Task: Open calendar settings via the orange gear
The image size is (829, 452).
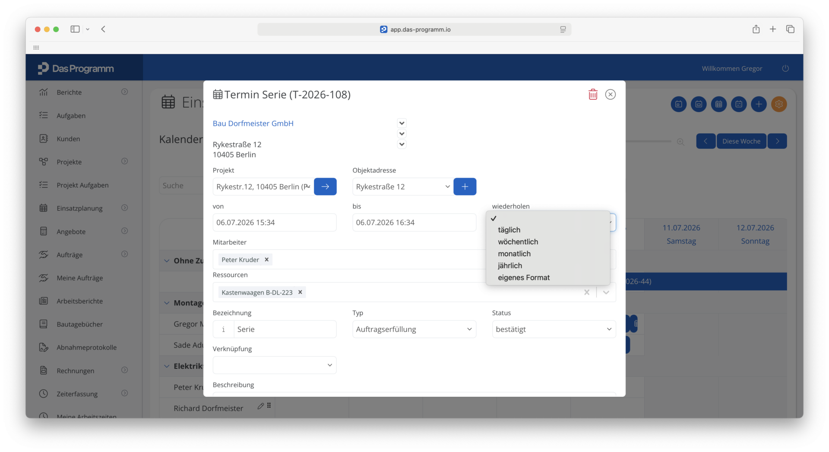Action: pyautogui.click(x=779, y=104)
